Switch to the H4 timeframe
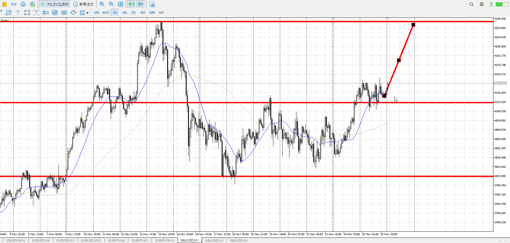 coord(124,12)
